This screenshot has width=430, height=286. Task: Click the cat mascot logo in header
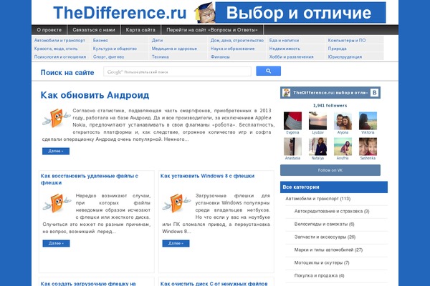click(204, 13)
